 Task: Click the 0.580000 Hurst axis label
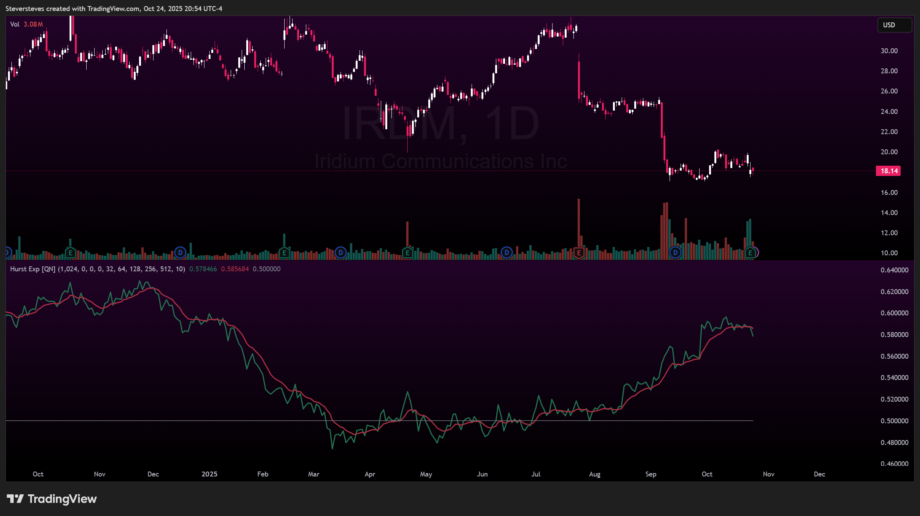(895, 335)
